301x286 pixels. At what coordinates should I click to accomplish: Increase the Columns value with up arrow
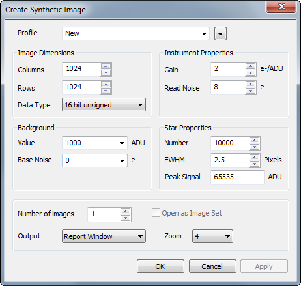[x=106, y=66]
